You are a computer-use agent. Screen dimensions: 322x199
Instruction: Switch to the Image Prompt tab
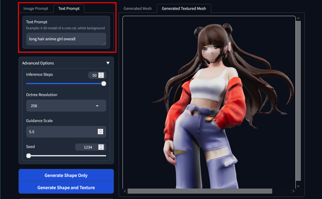pyautogui.click(x=35, y=8)
